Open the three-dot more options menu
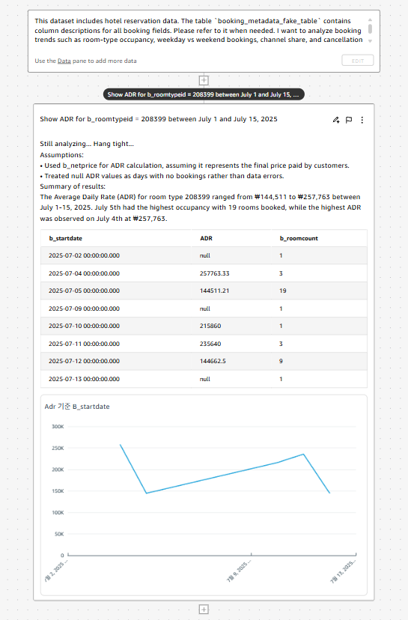 tap(362, 120)
